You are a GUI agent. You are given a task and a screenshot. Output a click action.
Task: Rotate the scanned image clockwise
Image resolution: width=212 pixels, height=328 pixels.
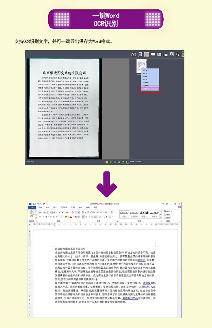click(x=127, y=162)
